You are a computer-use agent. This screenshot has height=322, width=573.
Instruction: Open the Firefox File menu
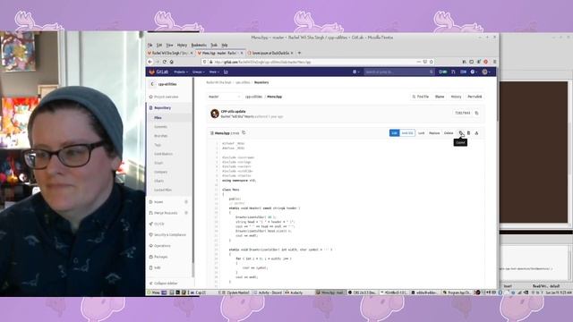(x=150, y=45)
